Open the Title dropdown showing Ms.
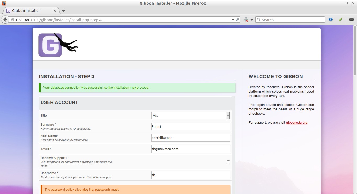 [191, 116]
